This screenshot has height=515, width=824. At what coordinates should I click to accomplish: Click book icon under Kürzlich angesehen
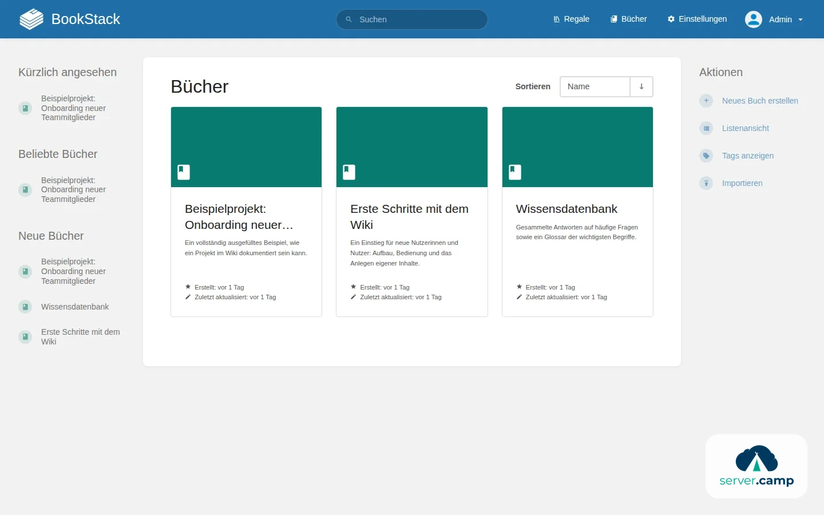click(25, 108)
